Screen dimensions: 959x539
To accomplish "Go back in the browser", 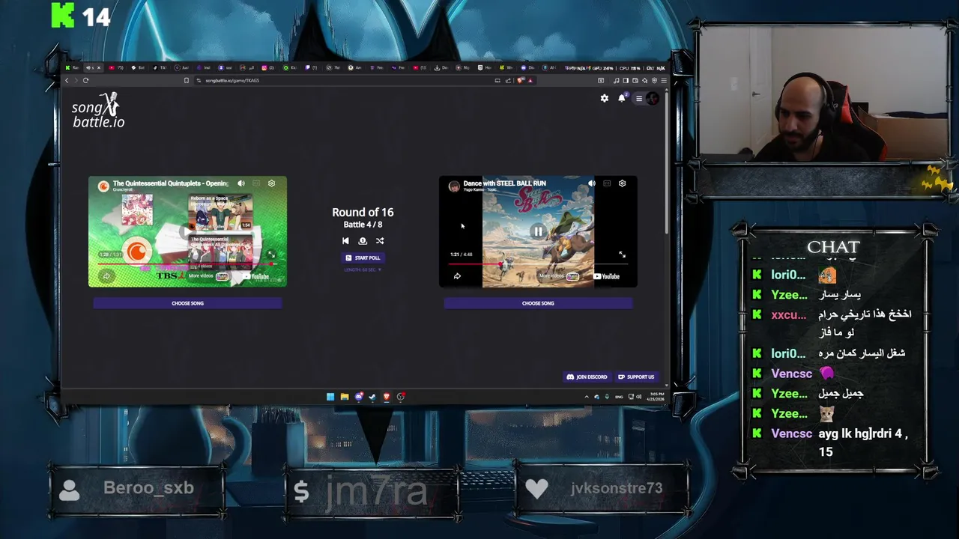I will tap(67, 80).
